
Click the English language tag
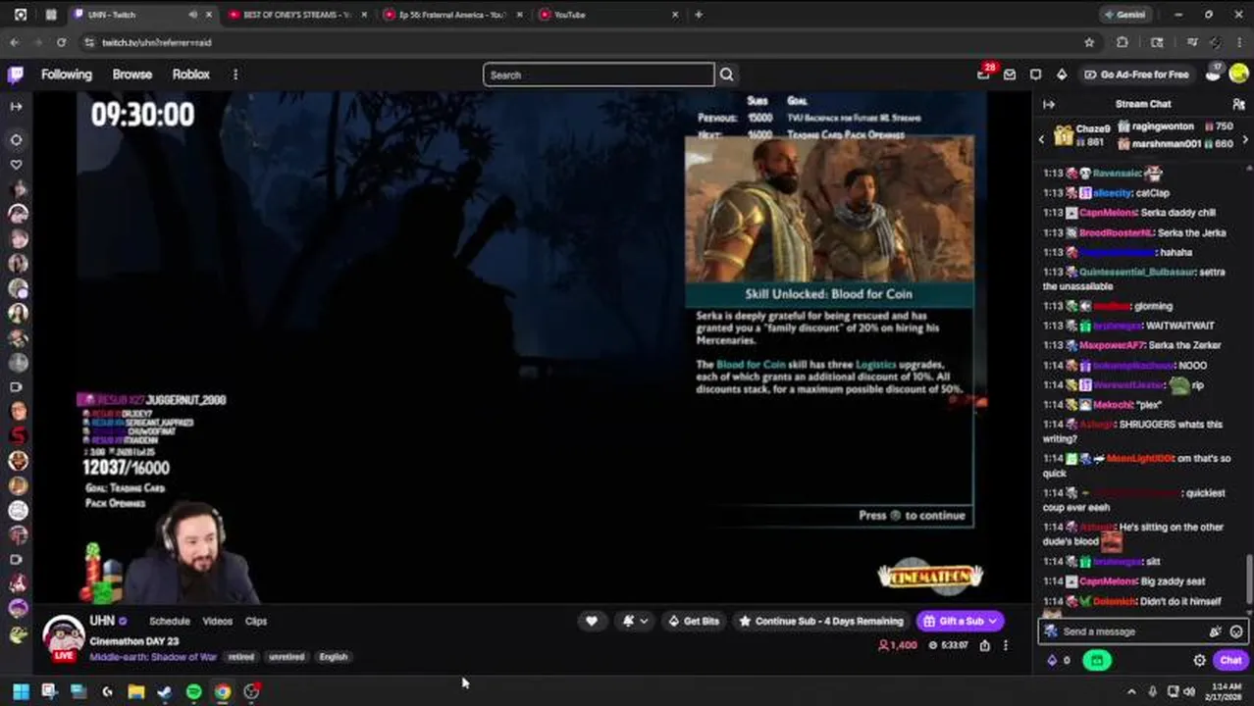click(x=333, y=657)
